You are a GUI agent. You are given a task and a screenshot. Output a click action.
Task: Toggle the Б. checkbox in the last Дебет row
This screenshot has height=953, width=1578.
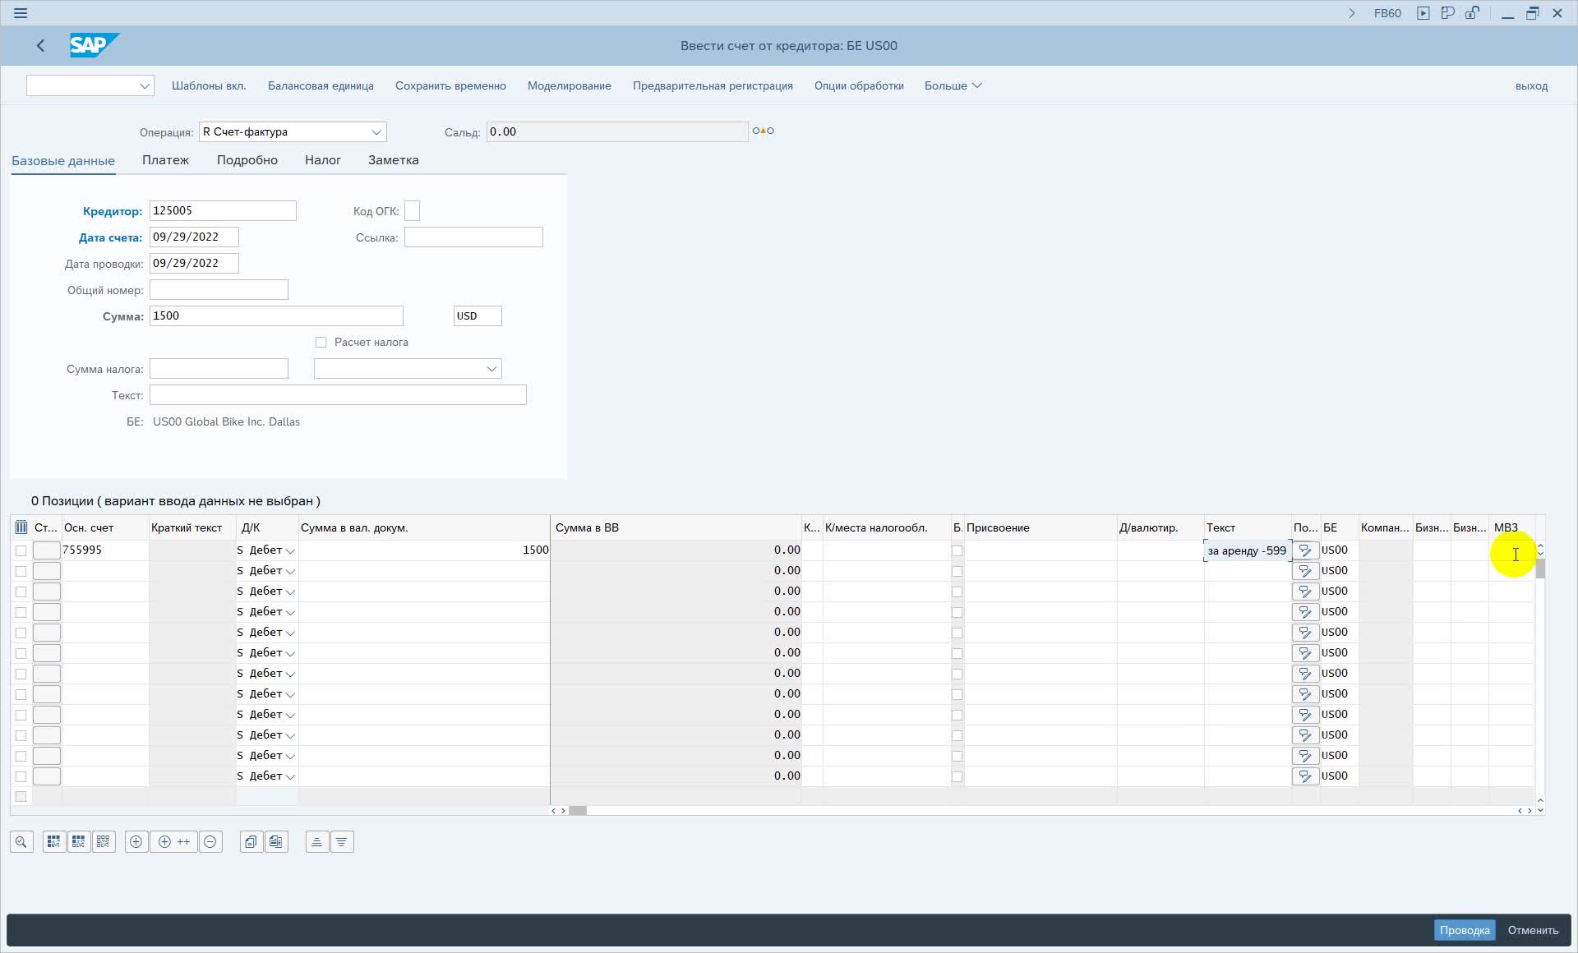coord(957,776)
